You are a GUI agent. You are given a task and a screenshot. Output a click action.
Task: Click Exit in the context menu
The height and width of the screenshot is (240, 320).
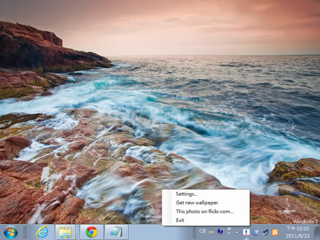tap(206, 220)
